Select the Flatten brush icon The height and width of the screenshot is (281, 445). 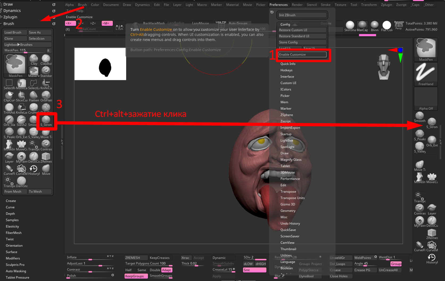[34, 96]
